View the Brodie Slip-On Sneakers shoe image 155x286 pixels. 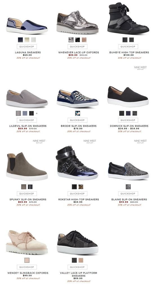point(77,99)
